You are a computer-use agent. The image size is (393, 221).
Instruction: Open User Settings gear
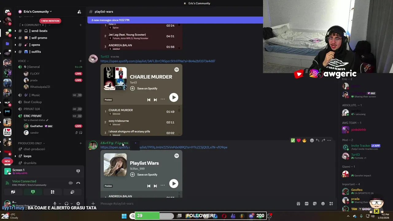tap(78, 204)
